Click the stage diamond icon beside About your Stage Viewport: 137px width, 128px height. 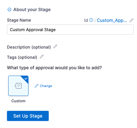(9, 10)
